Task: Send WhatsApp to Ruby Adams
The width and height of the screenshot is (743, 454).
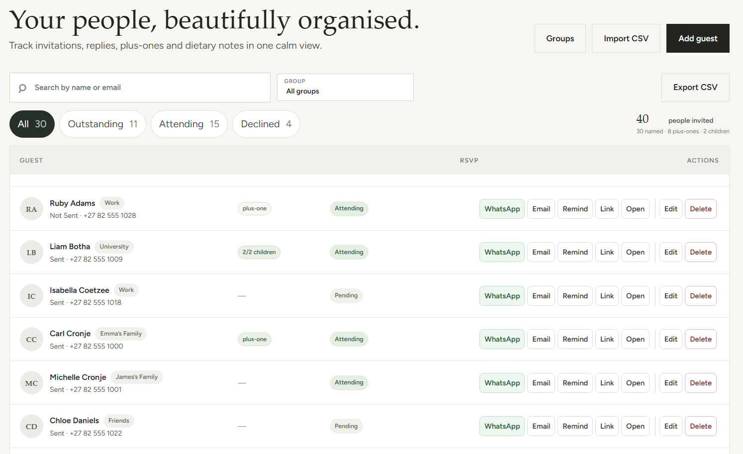Action: 502,209
